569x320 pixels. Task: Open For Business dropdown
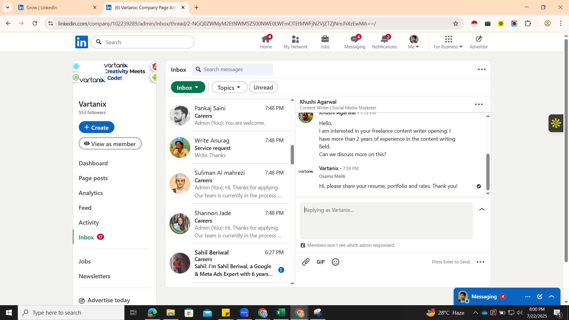coord(448,42)
